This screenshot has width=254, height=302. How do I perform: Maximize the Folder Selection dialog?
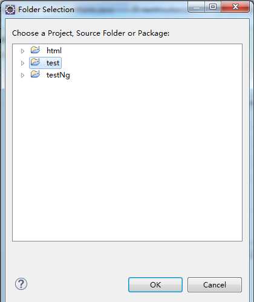pyautogui.click(x=213, y=7)
